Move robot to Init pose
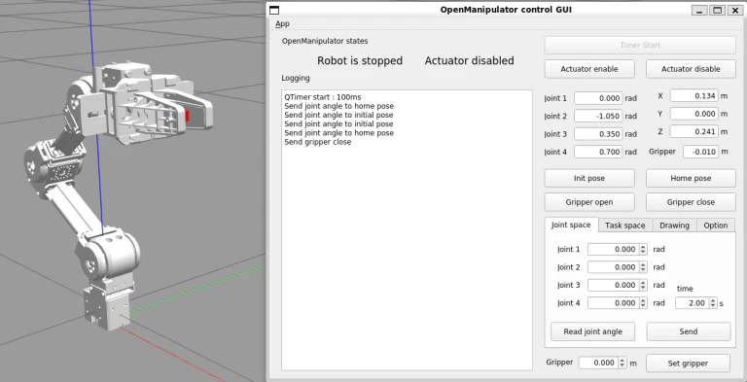Screen dimensions: 747x382 pos(589,178)
